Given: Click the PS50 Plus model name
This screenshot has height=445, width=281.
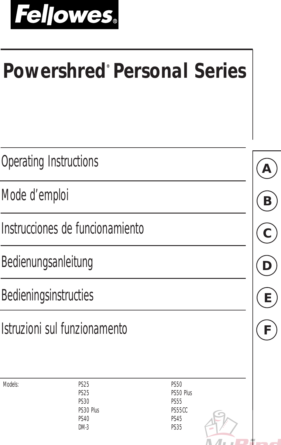Looking at the screenshot, I should [181, 393].
